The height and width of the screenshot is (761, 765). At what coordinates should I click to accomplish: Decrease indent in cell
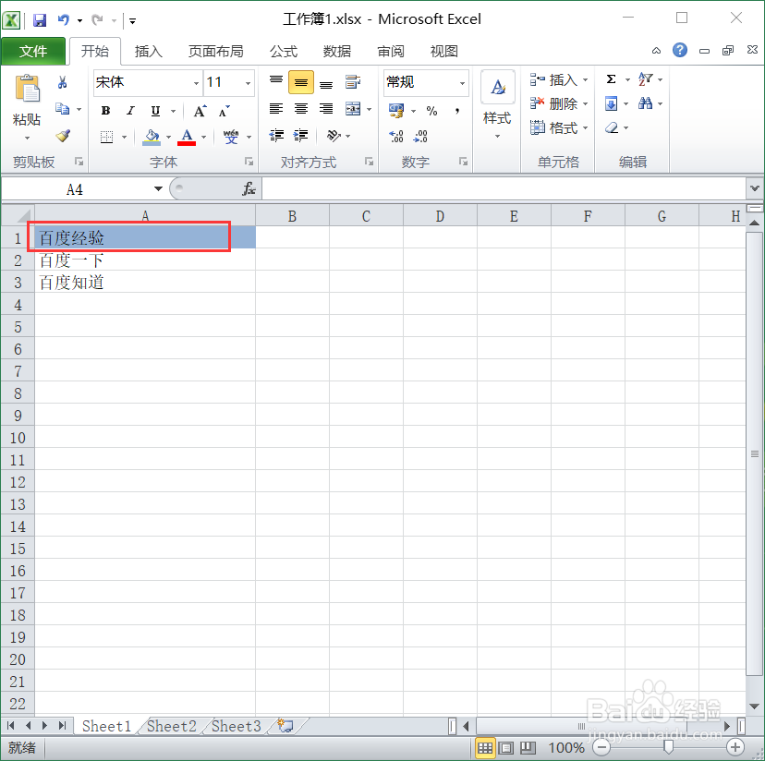pyautogui.click(x=276, y=135)
